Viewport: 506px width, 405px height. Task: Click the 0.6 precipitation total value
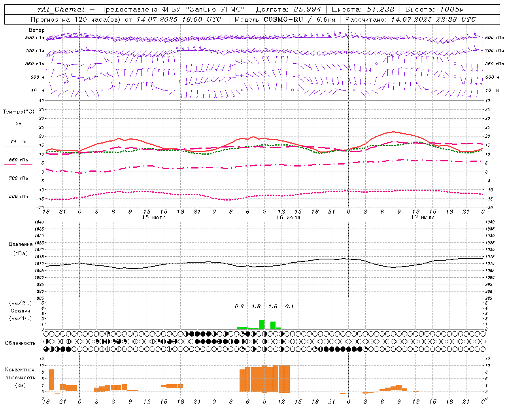(239, 307)
